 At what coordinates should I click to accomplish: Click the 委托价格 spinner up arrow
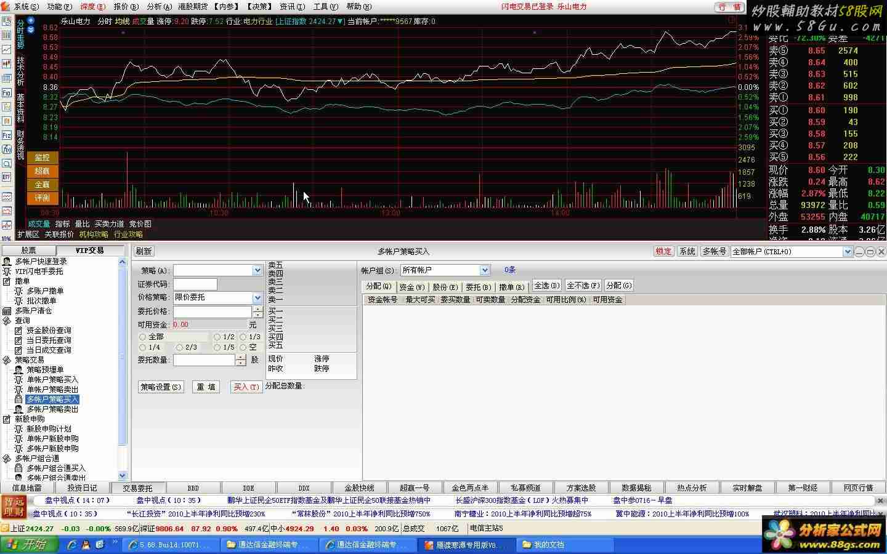258,308
